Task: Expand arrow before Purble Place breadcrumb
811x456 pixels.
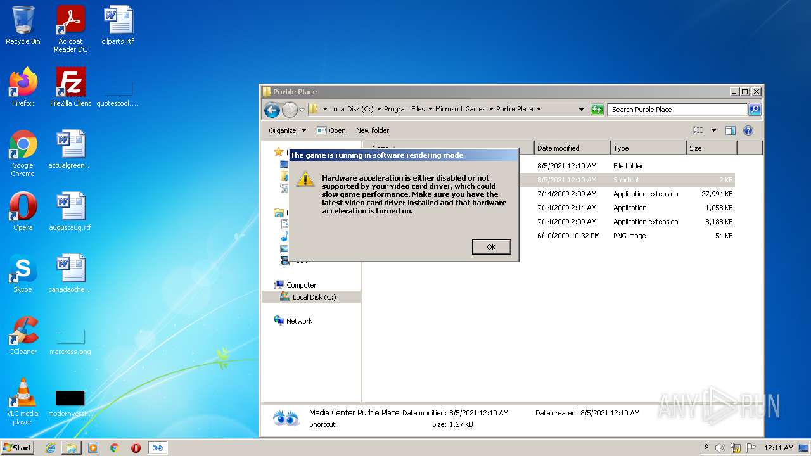Action: tap(491, 109)
